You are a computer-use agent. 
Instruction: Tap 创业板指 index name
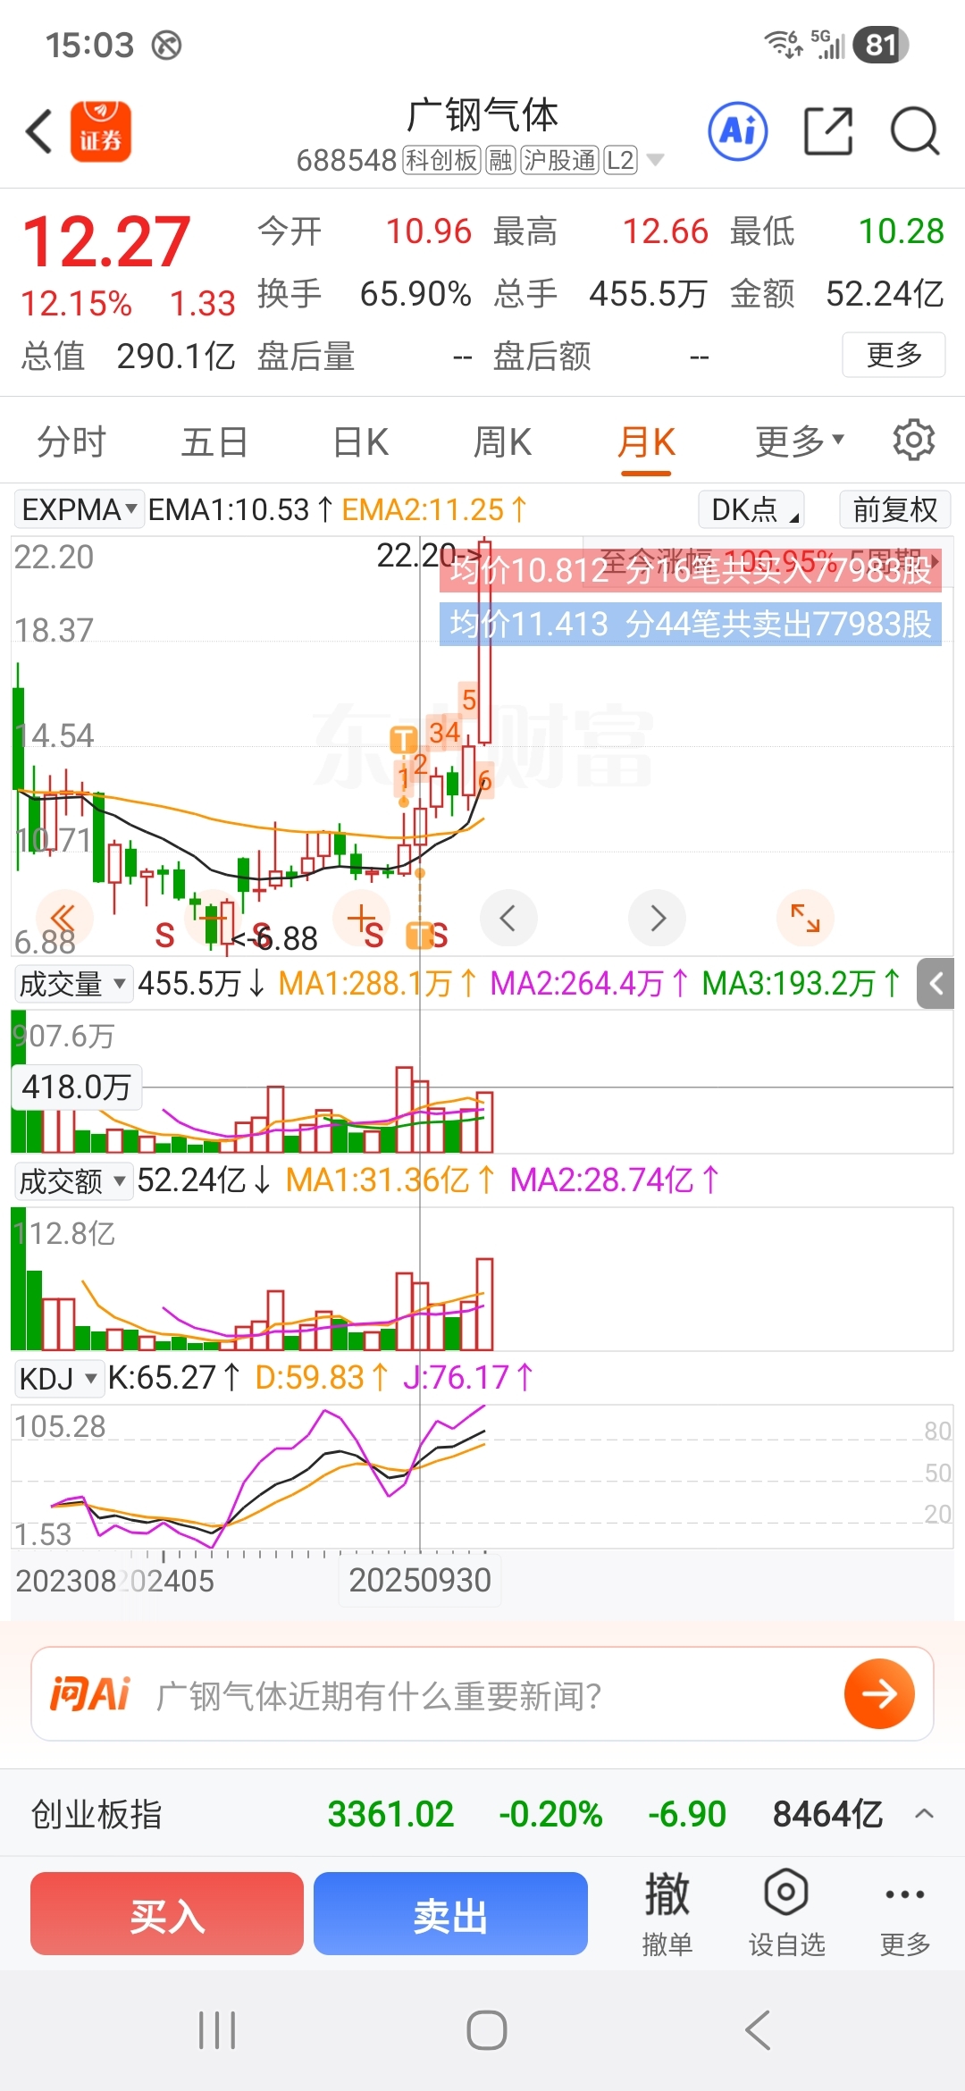coord(96,1814)
